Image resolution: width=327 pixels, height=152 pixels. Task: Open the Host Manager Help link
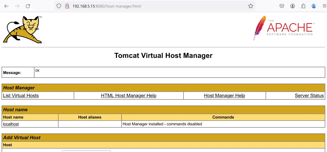pyautogui.click(x=224, y=96)
